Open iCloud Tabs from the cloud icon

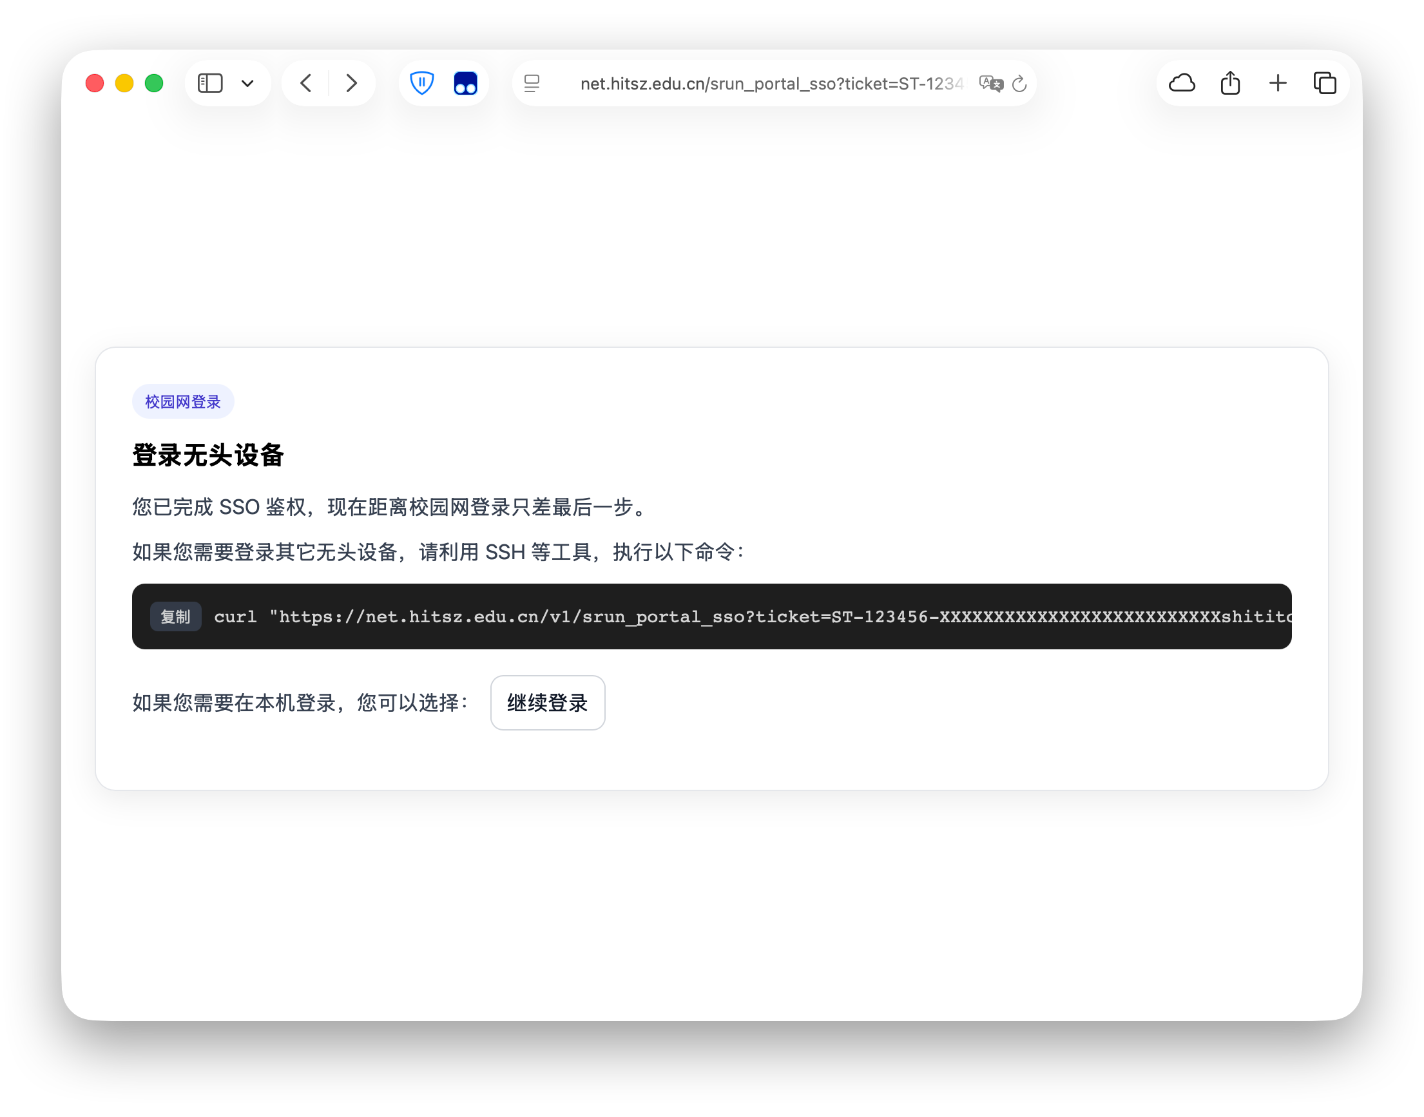pyautogui.click(x=1181, y=83)
